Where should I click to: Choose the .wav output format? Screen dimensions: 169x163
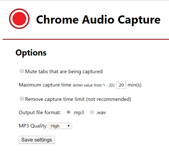(x=92, y=112)
